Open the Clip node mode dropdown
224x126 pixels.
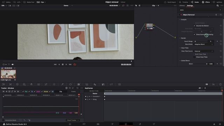click(x=154, y=6)
